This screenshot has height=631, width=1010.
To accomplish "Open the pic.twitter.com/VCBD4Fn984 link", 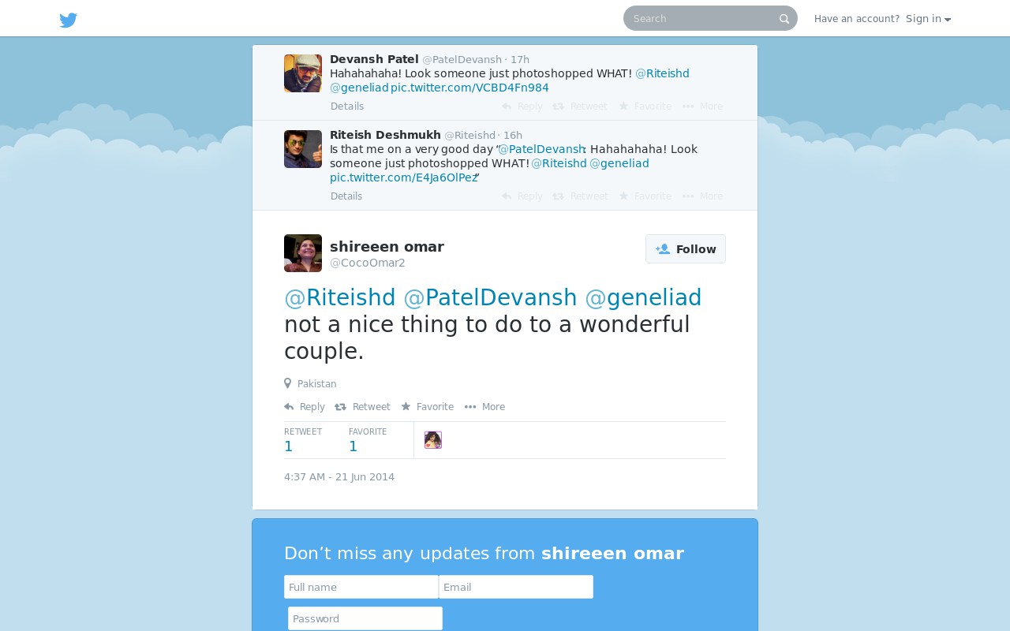I will tap(469, 88).
